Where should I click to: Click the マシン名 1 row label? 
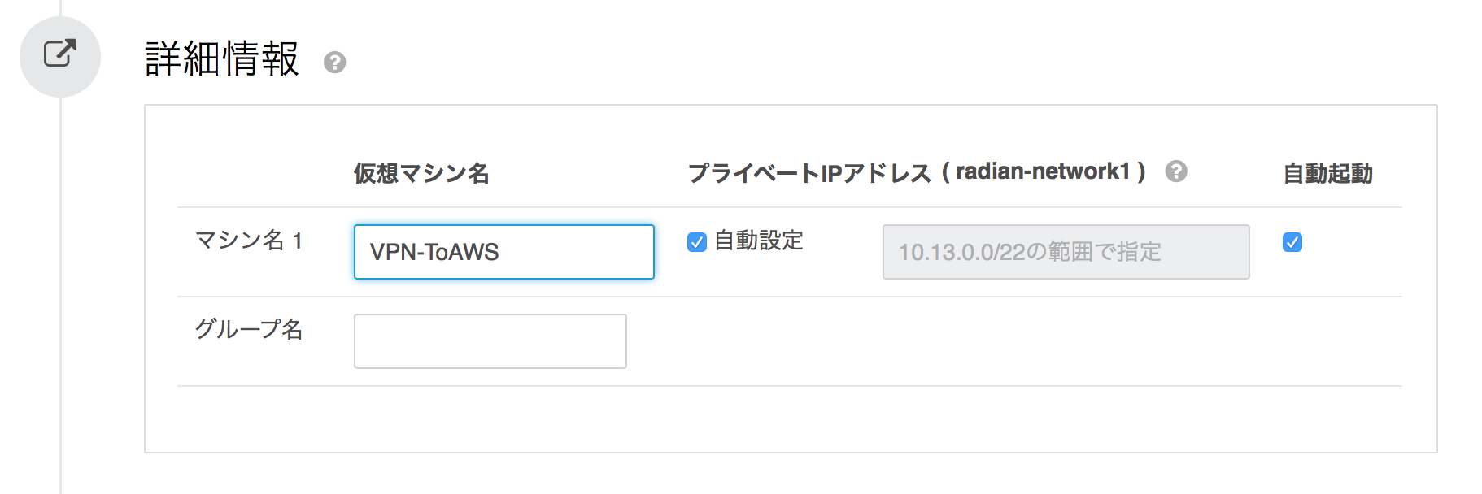coord(250,241)
